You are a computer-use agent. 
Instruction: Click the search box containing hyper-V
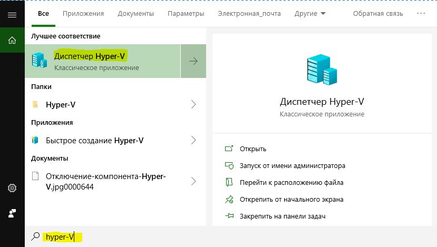pyautogui.click(x=231, y=236)
